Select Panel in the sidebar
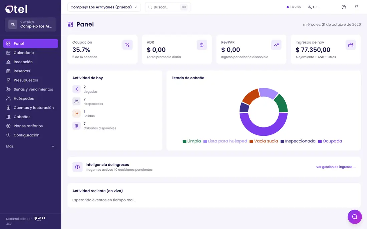This screenshot has width=367, height=229. 30,43
